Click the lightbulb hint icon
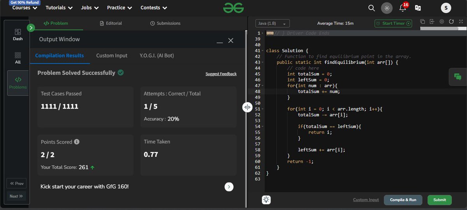This screenshot has height=210, width=467. pos(266,200)
